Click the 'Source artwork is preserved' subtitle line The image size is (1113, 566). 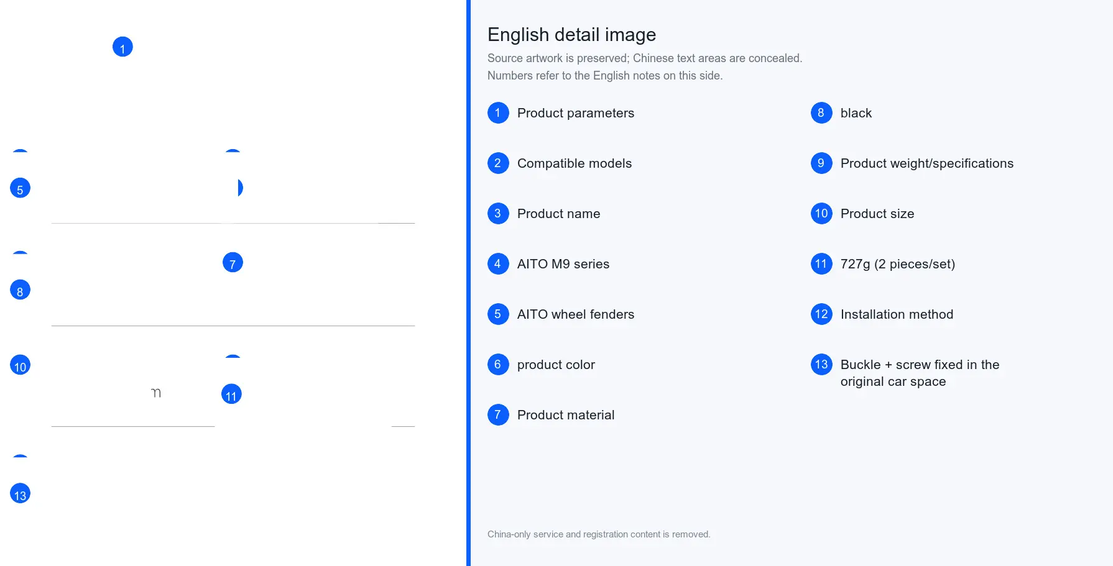645,58
